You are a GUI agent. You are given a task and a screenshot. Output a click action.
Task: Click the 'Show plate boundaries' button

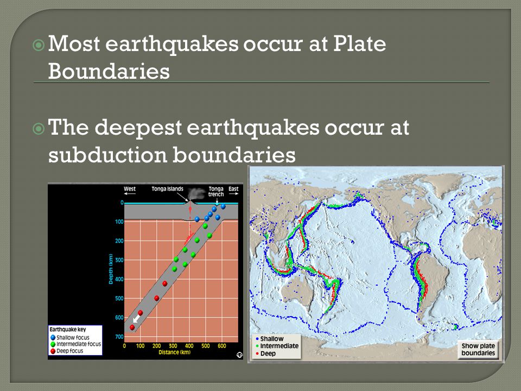pyautogui.click(x=478, y=349)
